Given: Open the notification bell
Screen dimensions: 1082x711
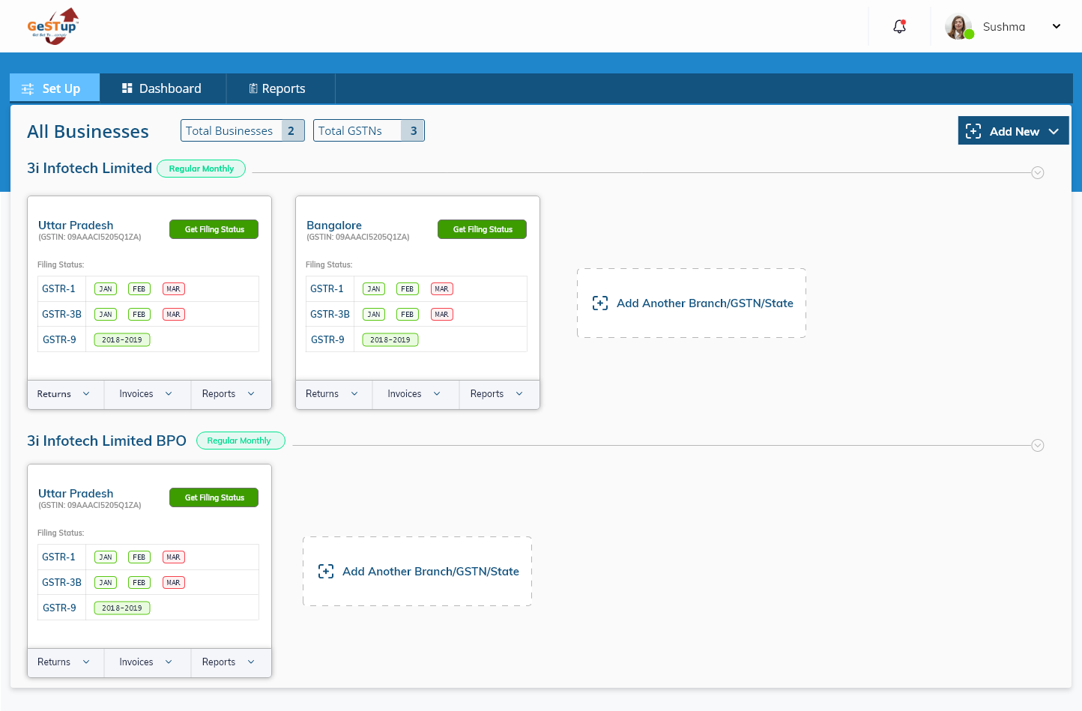Looking at the screenshot, I should point(899,26).
